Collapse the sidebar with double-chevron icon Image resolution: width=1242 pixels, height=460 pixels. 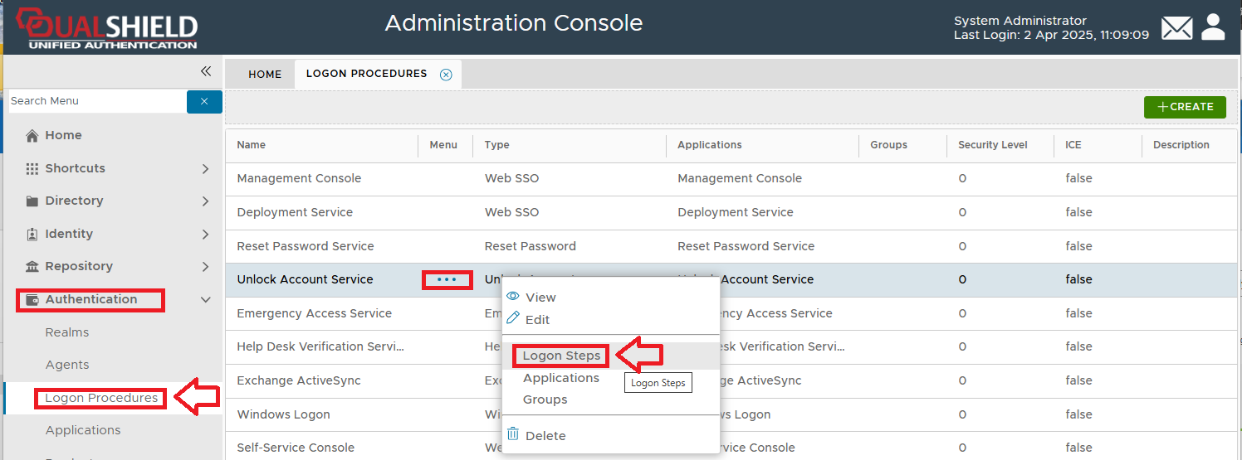tap(206, 72)
